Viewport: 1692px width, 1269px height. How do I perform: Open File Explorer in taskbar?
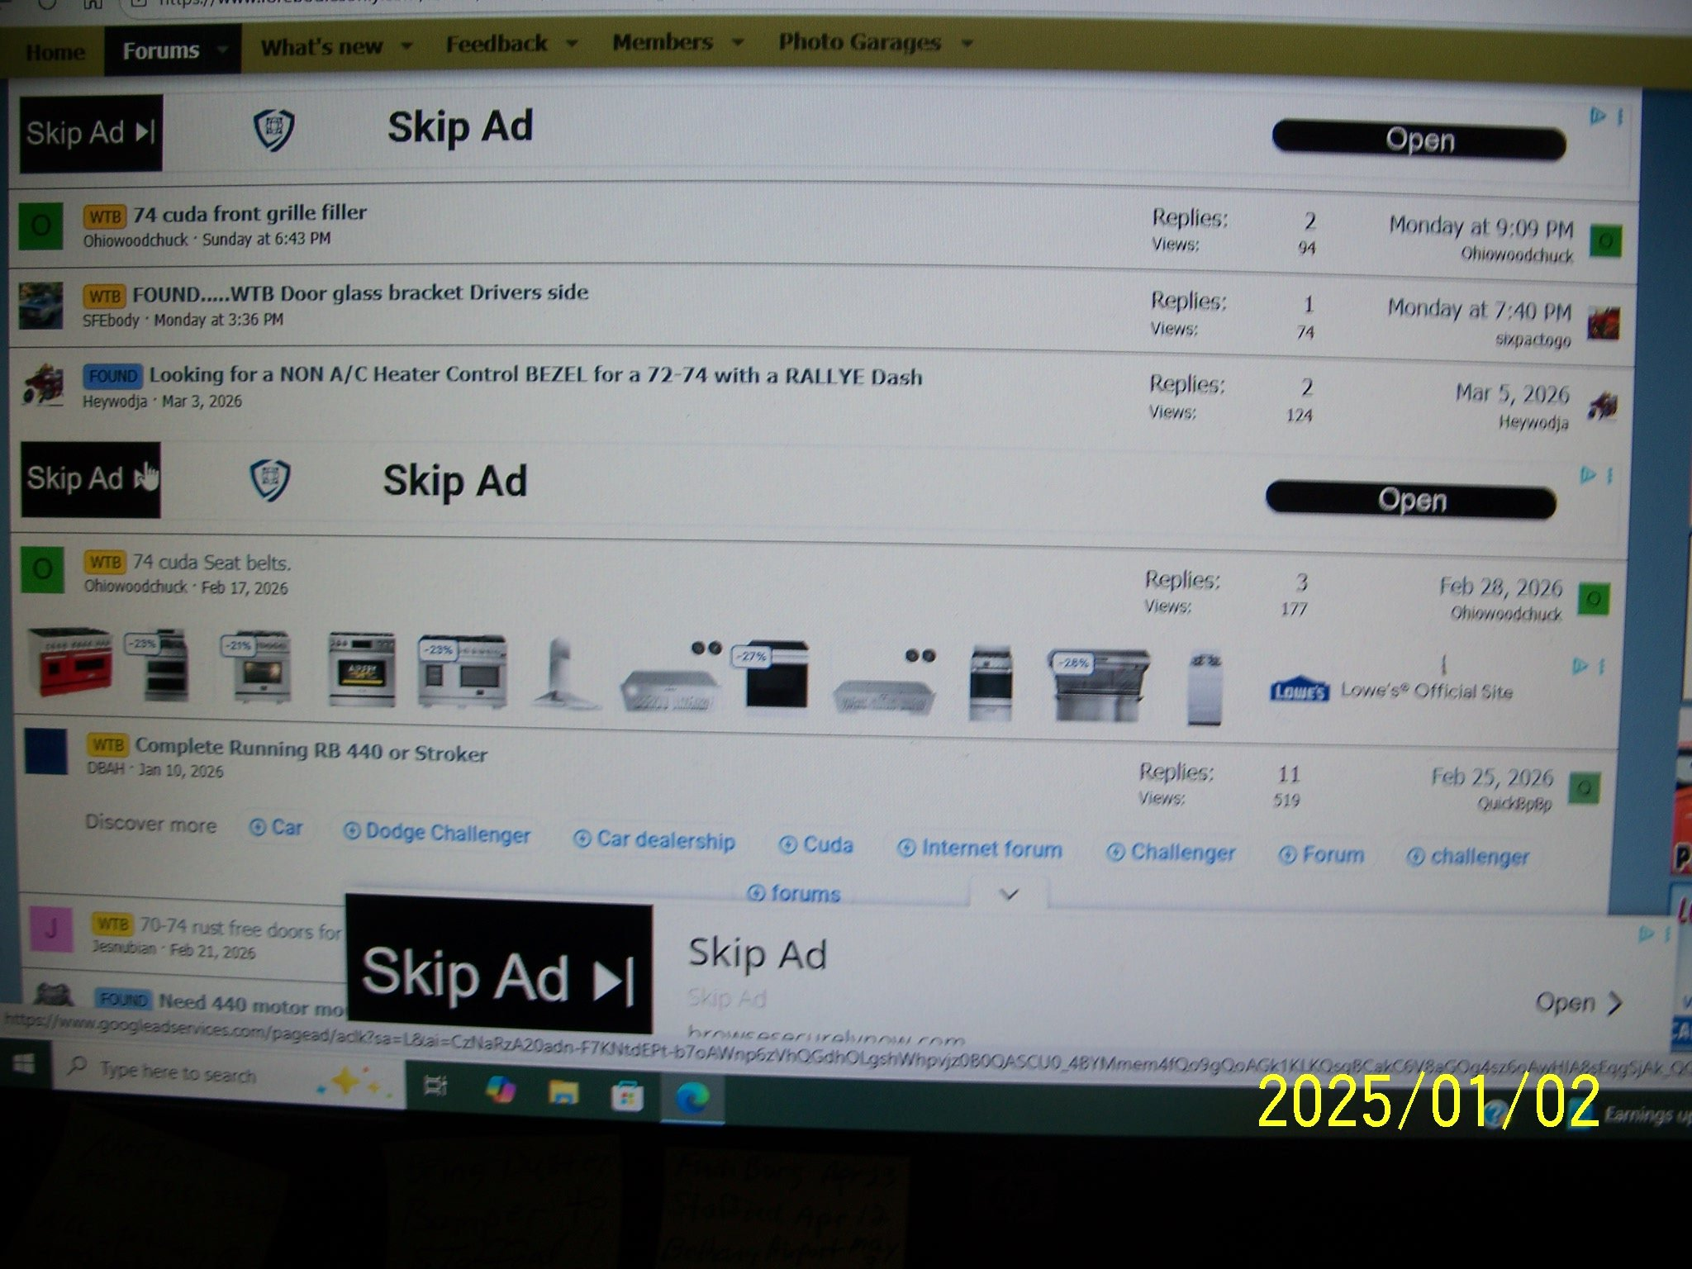pyautogui.click(x=563, y=1093)
